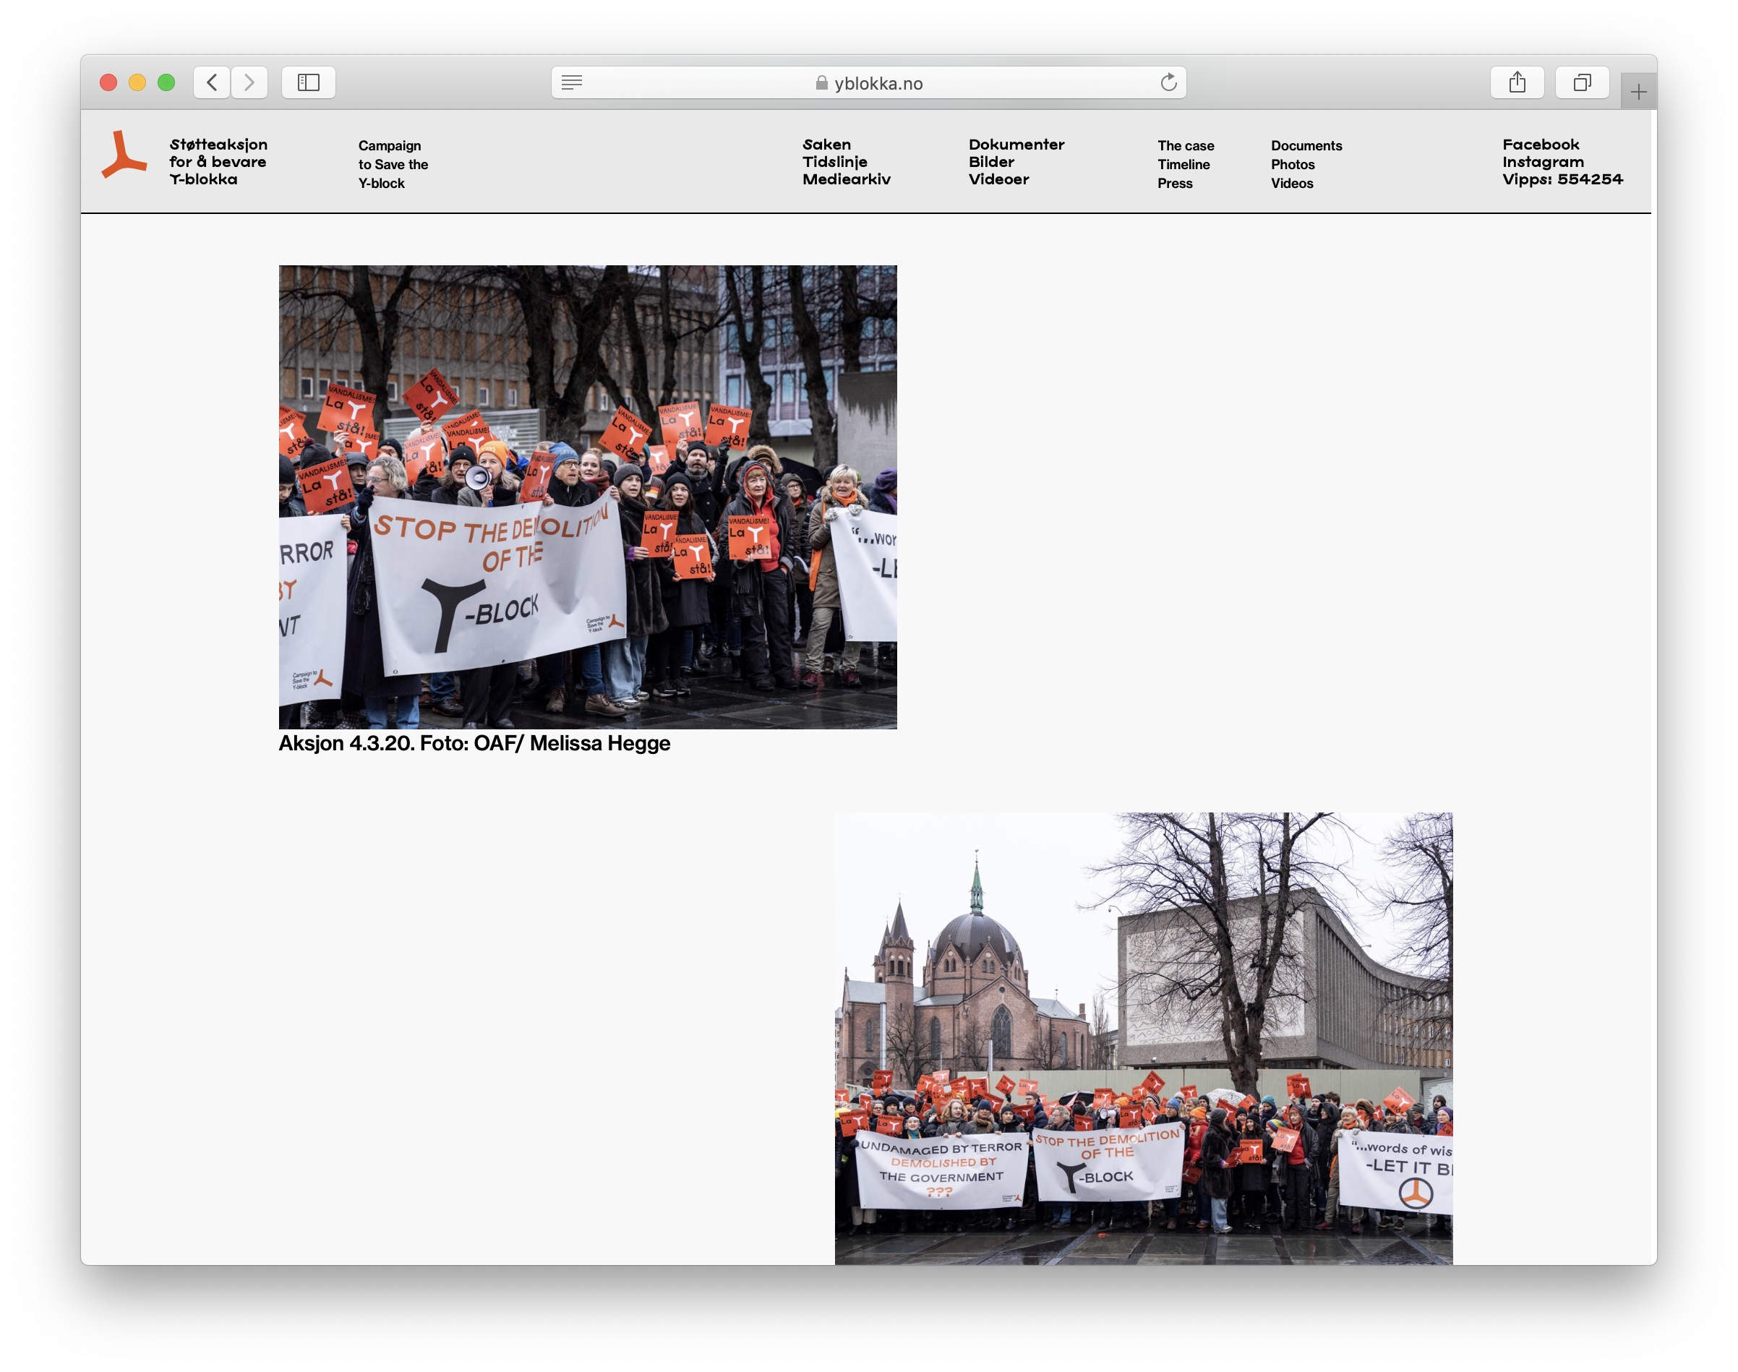This screenshot has width=1738, height=1372.
Task: Click the reader view icon in address bar
Action: 572,82
